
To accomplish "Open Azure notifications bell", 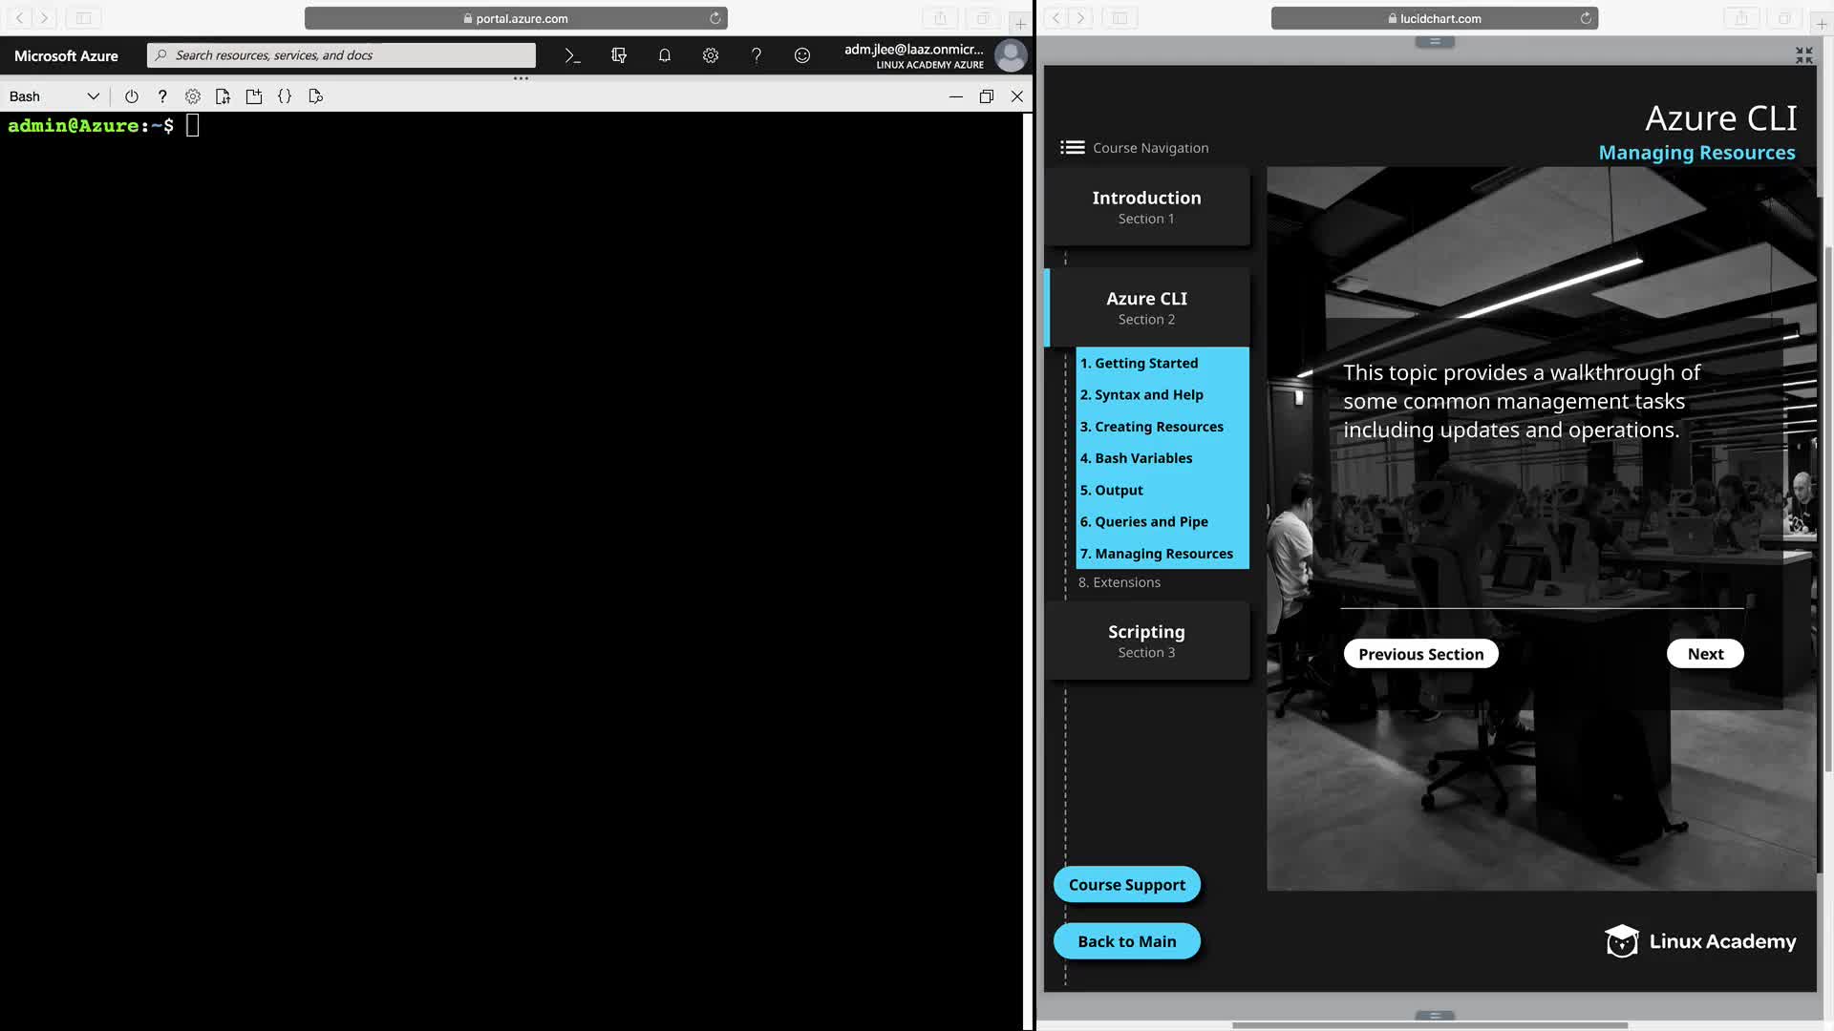I will pos(665,55).
